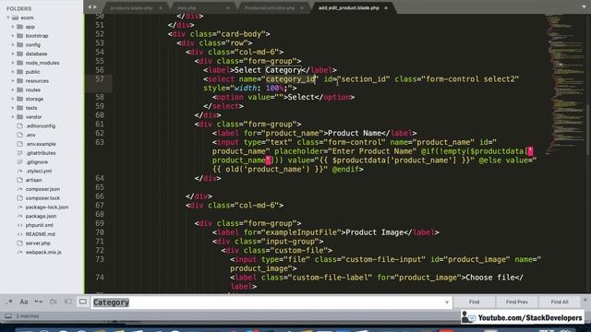
Task: Open the package.json file
Action: pyautogui.click(x=41, y=217)
